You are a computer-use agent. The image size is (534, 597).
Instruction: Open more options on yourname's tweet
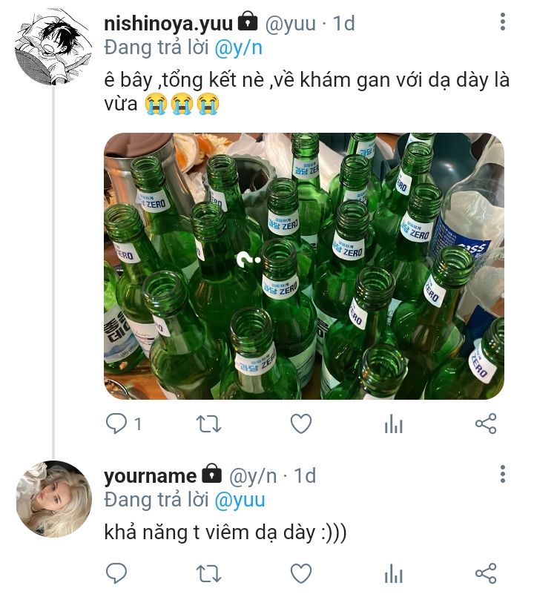503,474
